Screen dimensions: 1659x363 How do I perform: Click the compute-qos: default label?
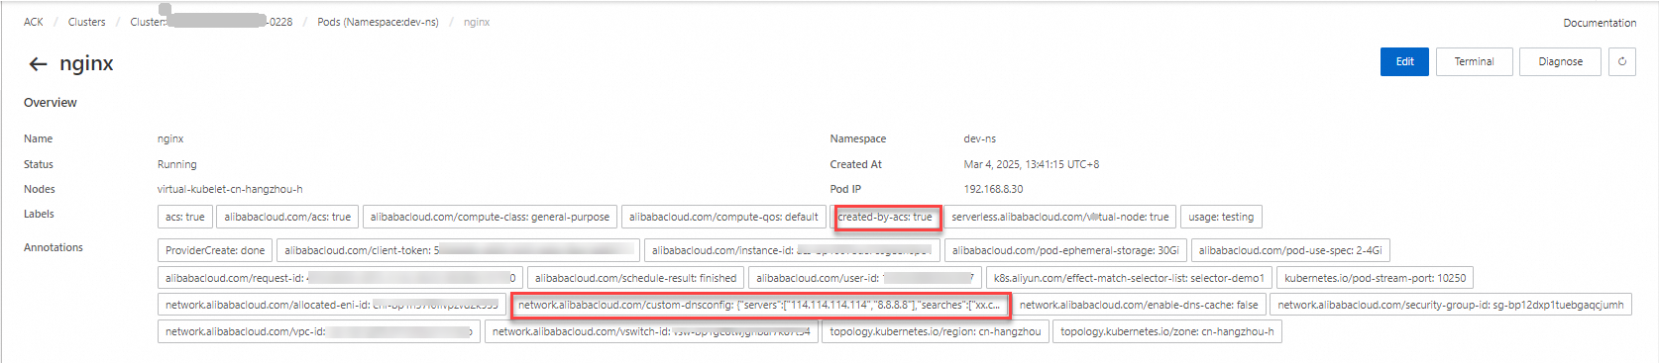coord(723,217)
